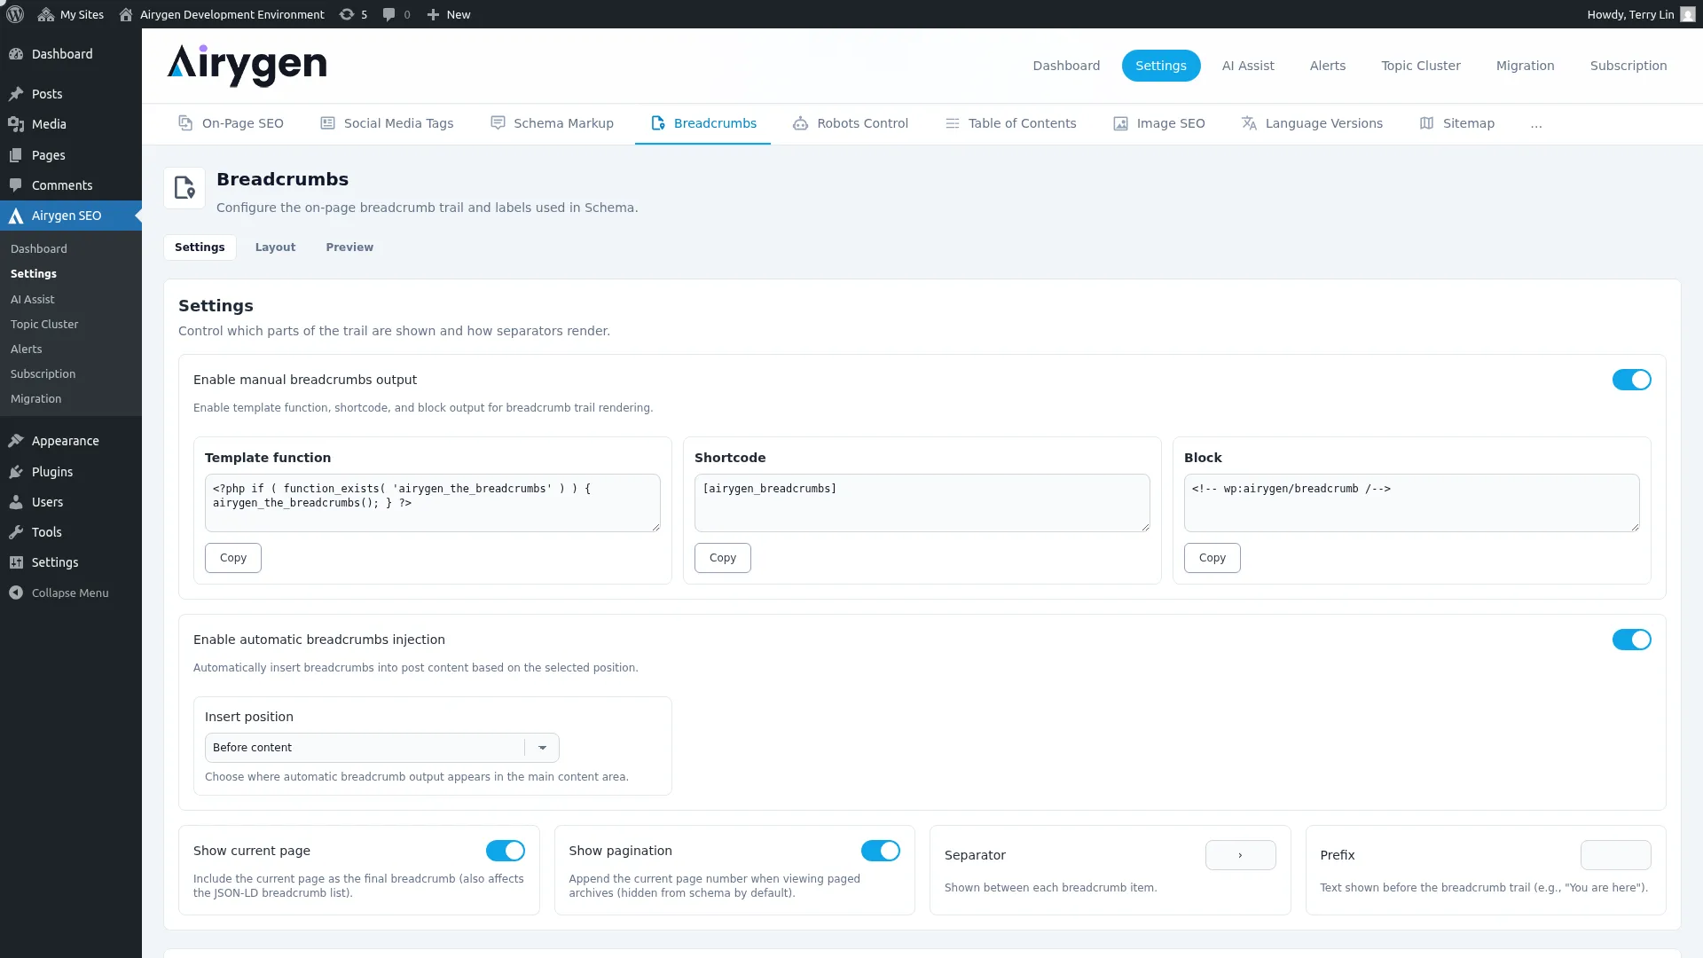Viewport: 1703px width, 958px height.
Task: Click the WordPress logo icon
Action: pyautogui.click(x=15, y=14)
